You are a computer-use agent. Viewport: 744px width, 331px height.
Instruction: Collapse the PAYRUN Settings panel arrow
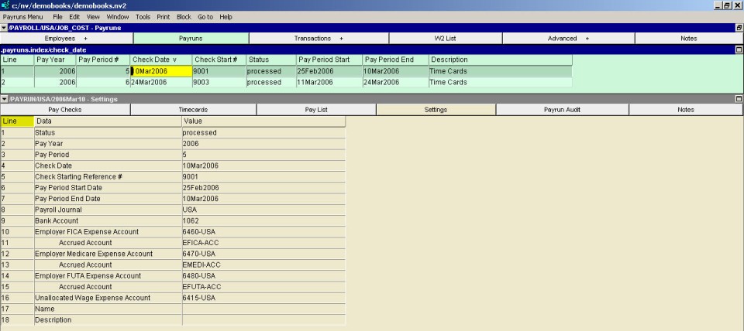[5, 99]
